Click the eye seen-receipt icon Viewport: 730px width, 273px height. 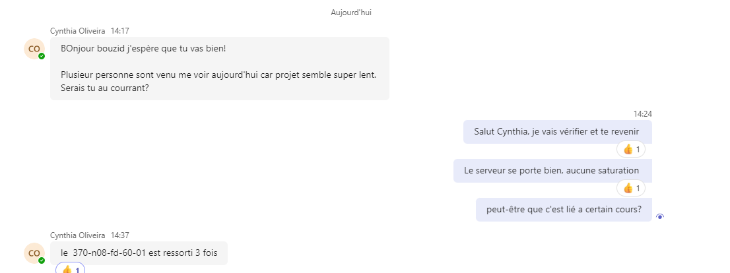tap(660, 216)
